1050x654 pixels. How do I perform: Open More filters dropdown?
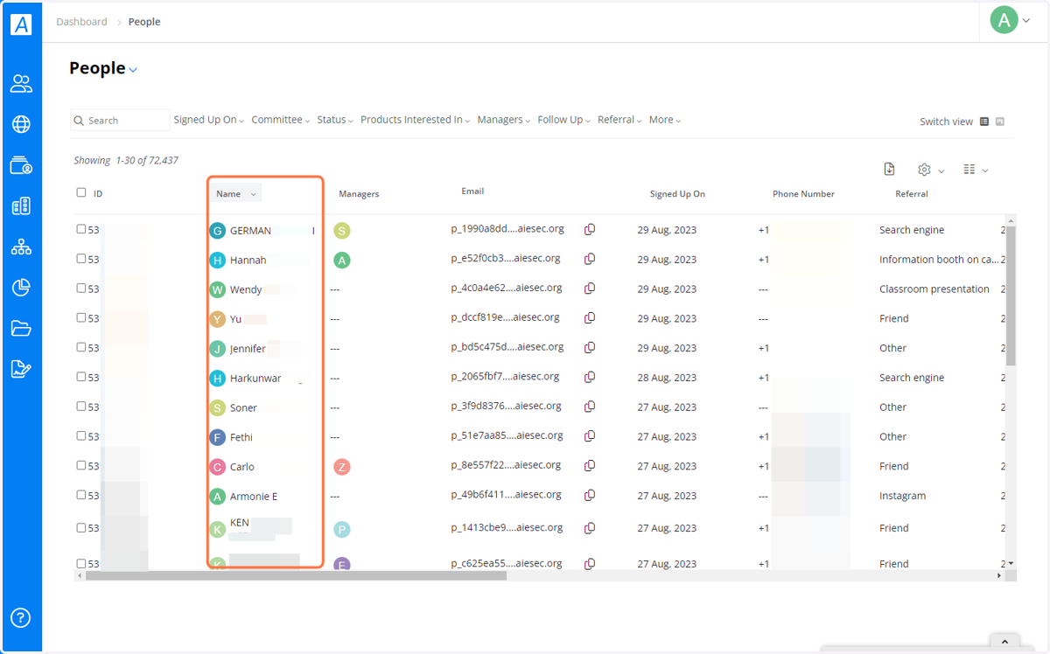point(665,120)
